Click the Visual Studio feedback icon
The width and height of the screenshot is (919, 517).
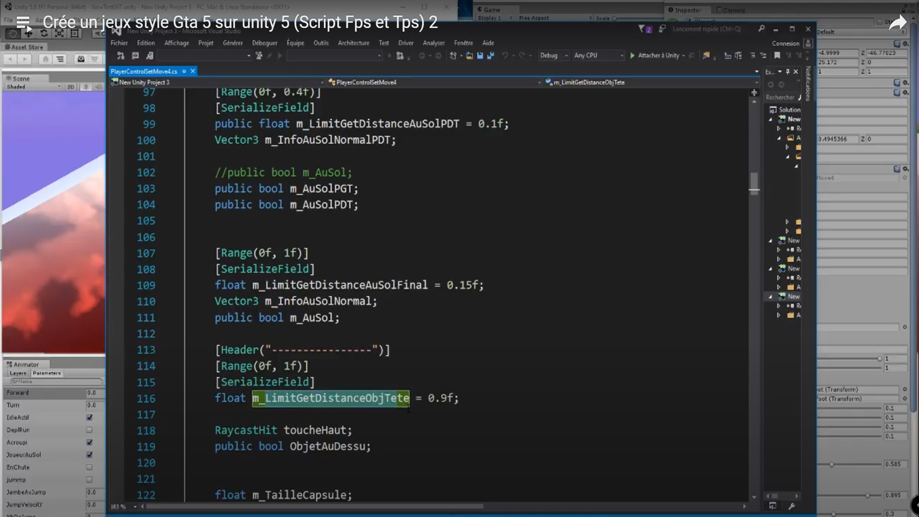[662, 29]
